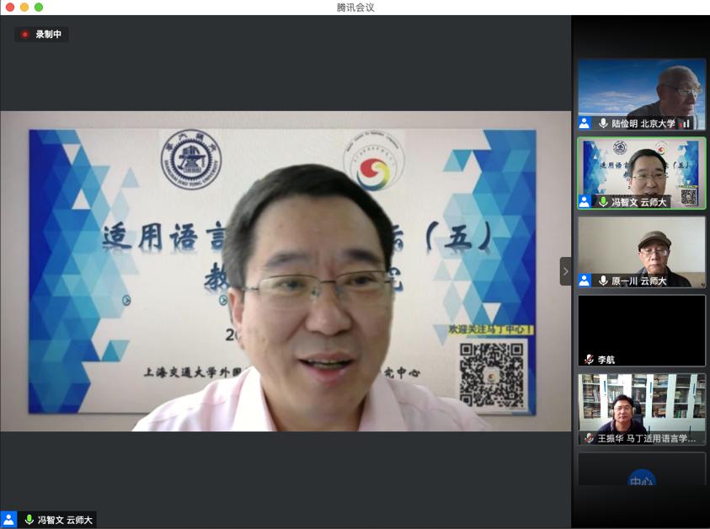This screenshot has height=529, width=710.
Task: Click the 录制中 recording indicator
Action: pyautogui.click(x=41, y=35)
